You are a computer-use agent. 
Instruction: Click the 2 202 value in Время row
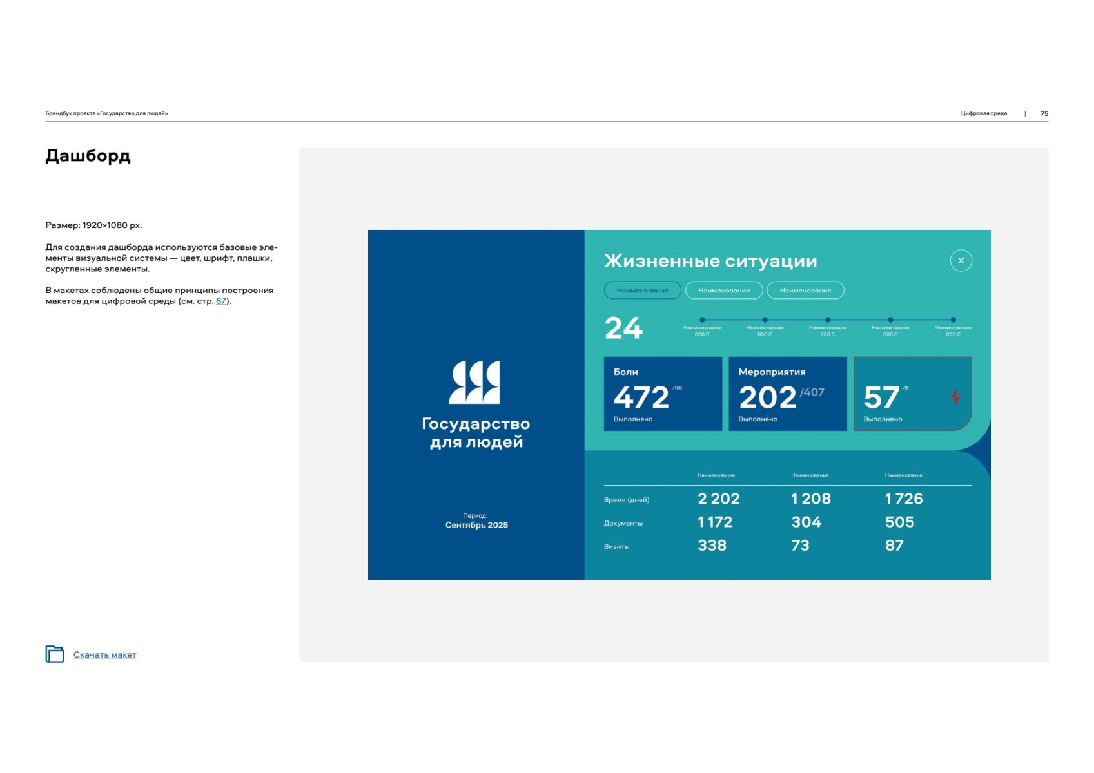pyautogui.click(x=718, y=499)
